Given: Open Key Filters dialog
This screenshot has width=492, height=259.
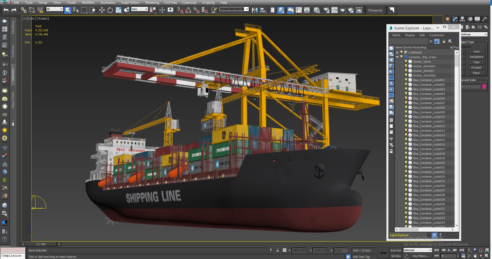Looking at the screenshot, I should click(x=421, y=256).
